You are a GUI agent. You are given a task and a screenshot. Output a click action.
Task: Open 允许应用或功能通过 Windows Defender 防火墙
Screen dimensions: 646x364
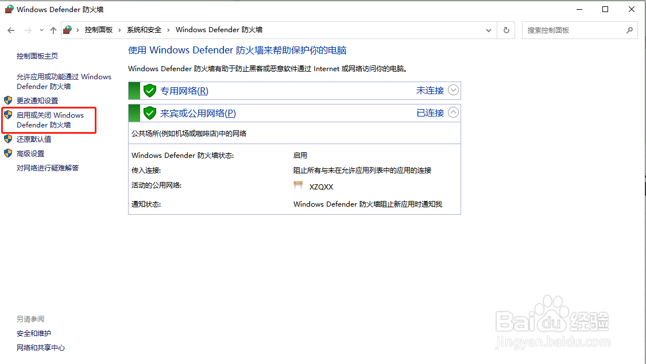click(x=64, y=82)
